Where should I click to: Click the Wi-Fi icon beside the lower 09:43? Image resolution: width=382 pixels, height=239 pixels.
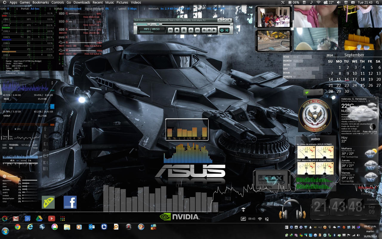pyautogui.click(x=260, y=219)
